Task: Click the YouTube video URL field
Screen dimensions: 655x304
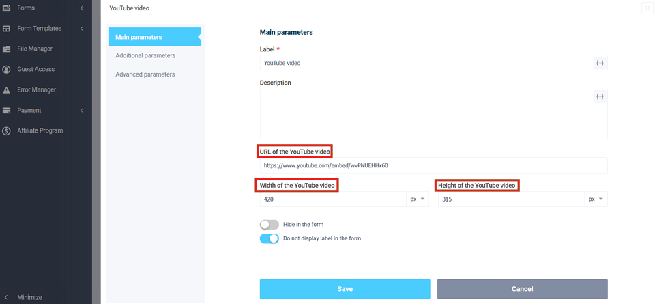Action: pos(433,165)
